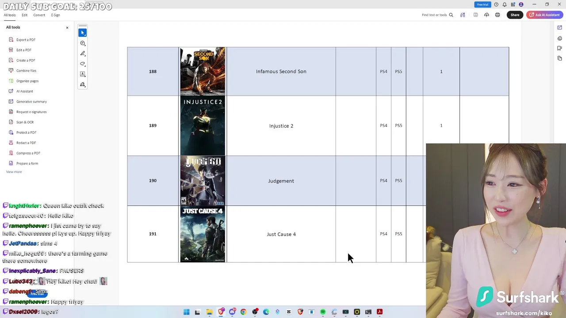The width and height of the screenshot is (566, 318).
Task: Click the 'Judgement' title cell
Action: coord(281,181)
